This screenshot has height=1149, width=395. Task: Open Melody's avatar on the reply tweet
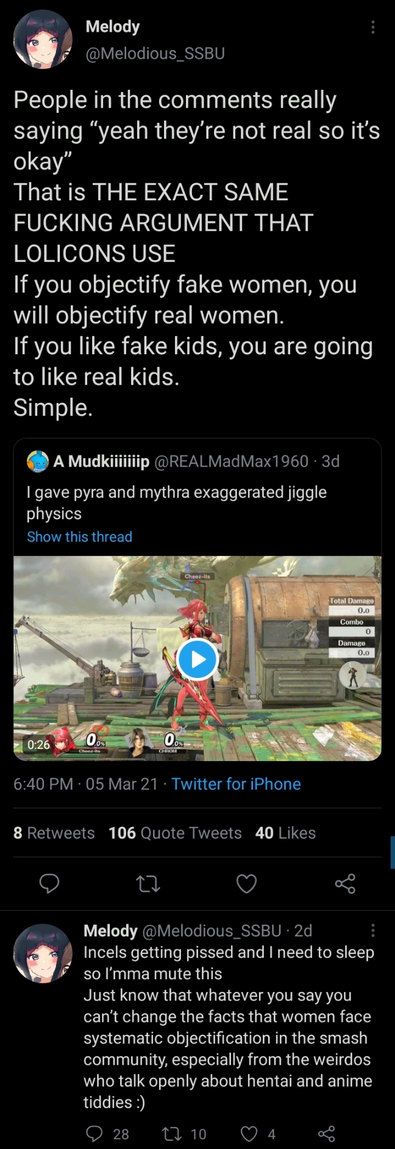43,953
